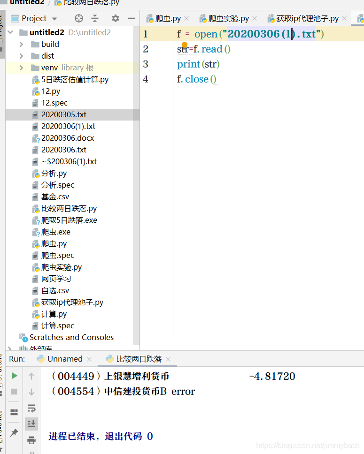Close the 爬虫.py editor tab
This screenshot has height=454, width=364.
tap(186, 19)
